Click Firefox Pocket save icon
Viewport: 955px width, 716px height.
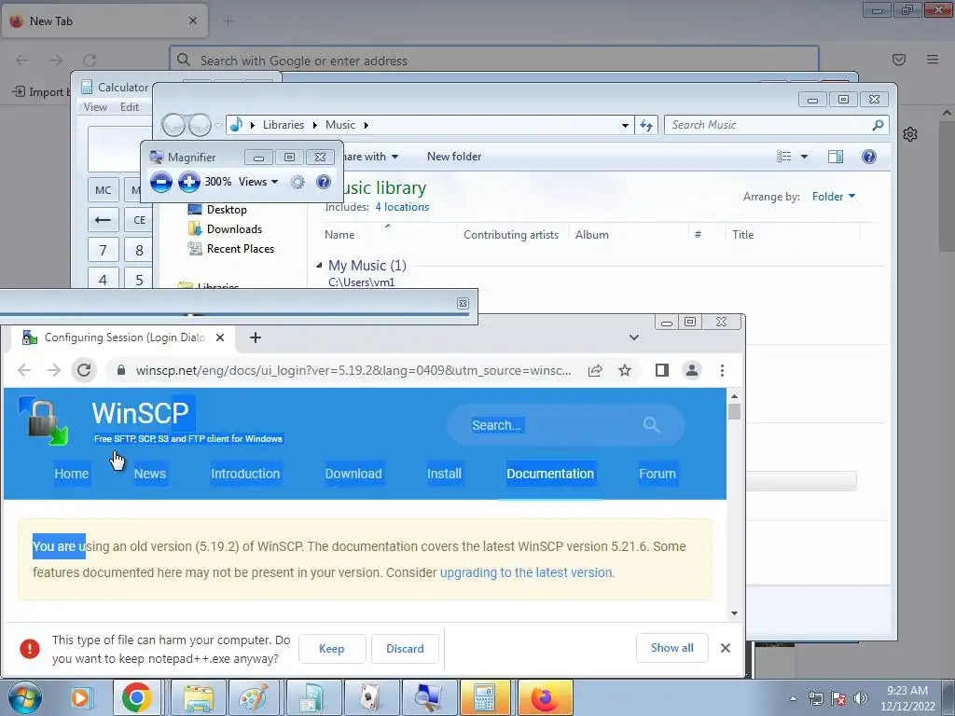(899, 59)
